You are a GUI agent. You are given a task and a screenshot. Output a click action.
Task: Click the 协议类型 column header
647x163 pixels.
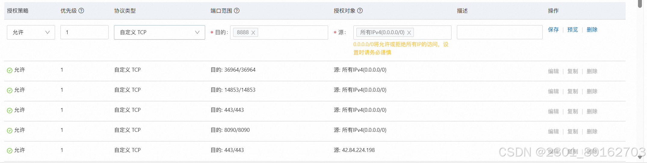pyautogui.click(x=125, y=11)
